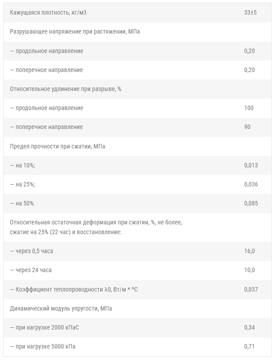
Task: Select the elongation value 90
Action: click(x=247, y=127)
